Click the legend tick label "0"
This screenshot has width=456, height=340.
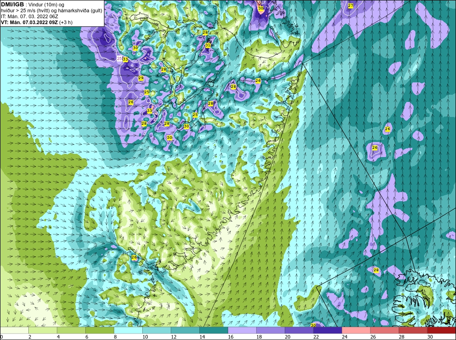(x=1, y=337)
